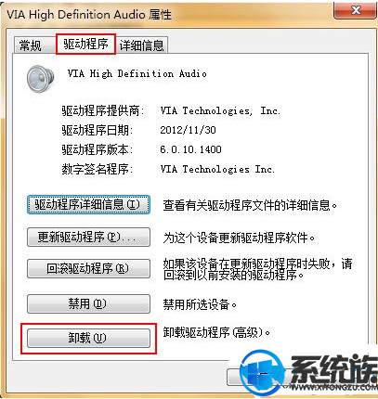Close the VIA Audio properties dialog
This screenshot has height=399, width=378.
pyautogui.click(x=357, y=10)
